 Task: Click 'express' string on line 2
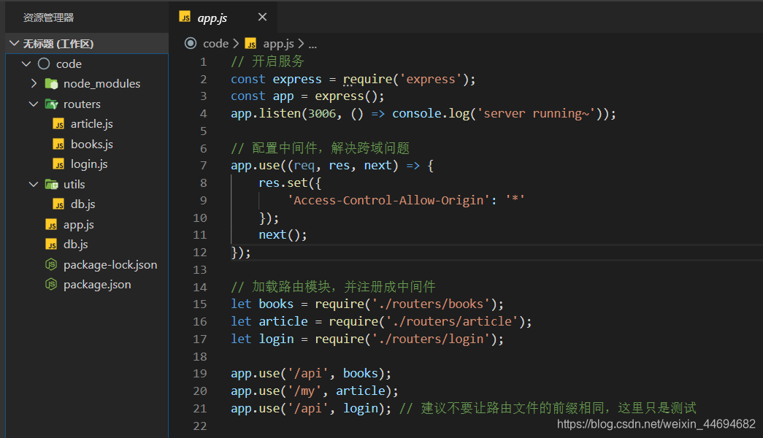tap(431, 80)
